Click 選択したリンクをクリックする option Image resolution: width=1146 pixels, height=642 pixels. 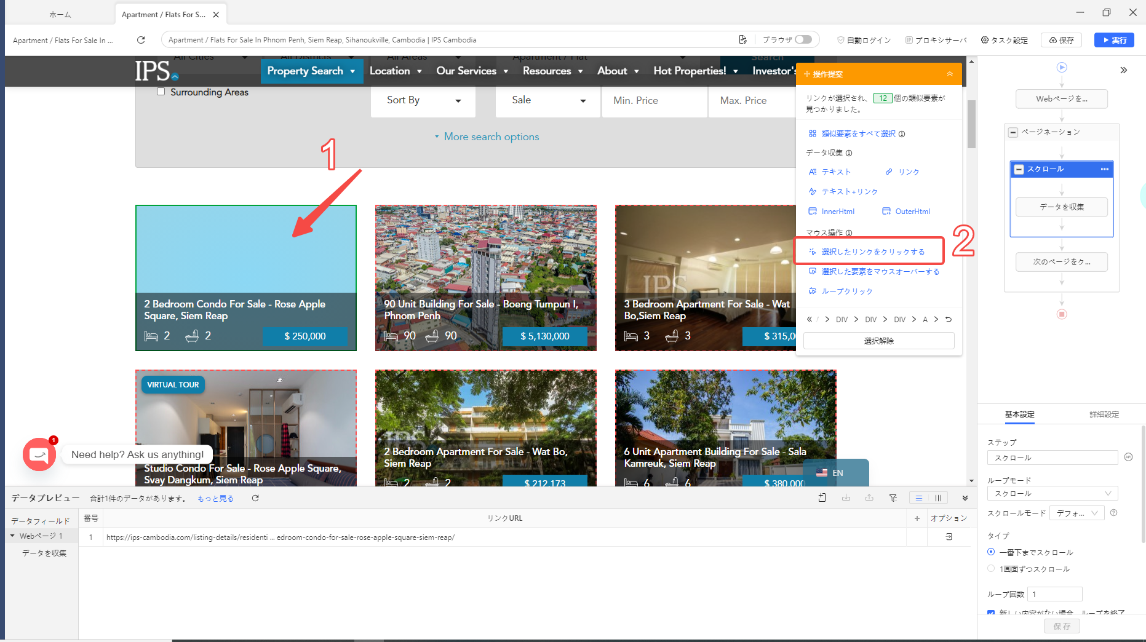872,252
